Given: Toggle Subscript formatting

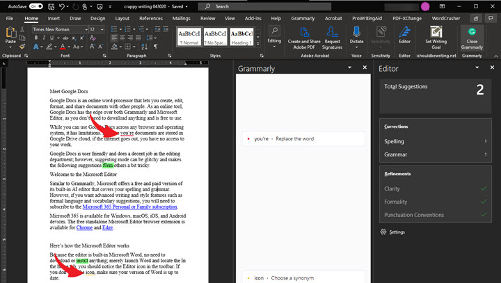Looking at the screenshot, I should click(74, 38).
